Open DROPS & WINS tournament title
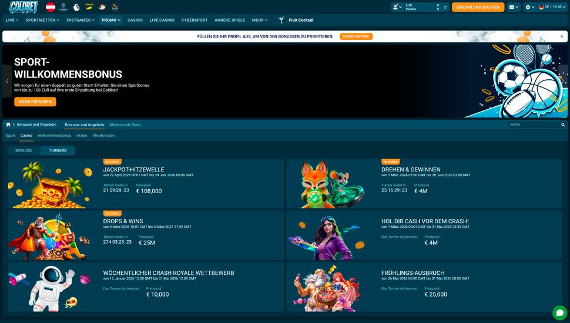Viewport: 570px width, 323px height. [123, 221]
